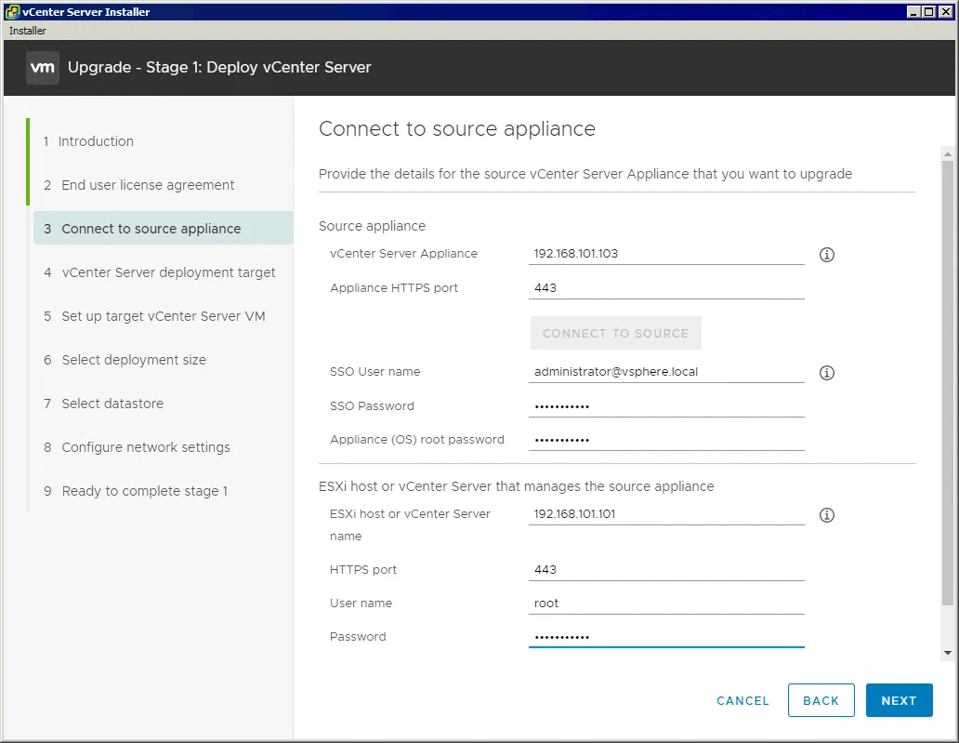Click info icon next to vCenter Server Appliance
959x743 pixels.
(827, 254)
